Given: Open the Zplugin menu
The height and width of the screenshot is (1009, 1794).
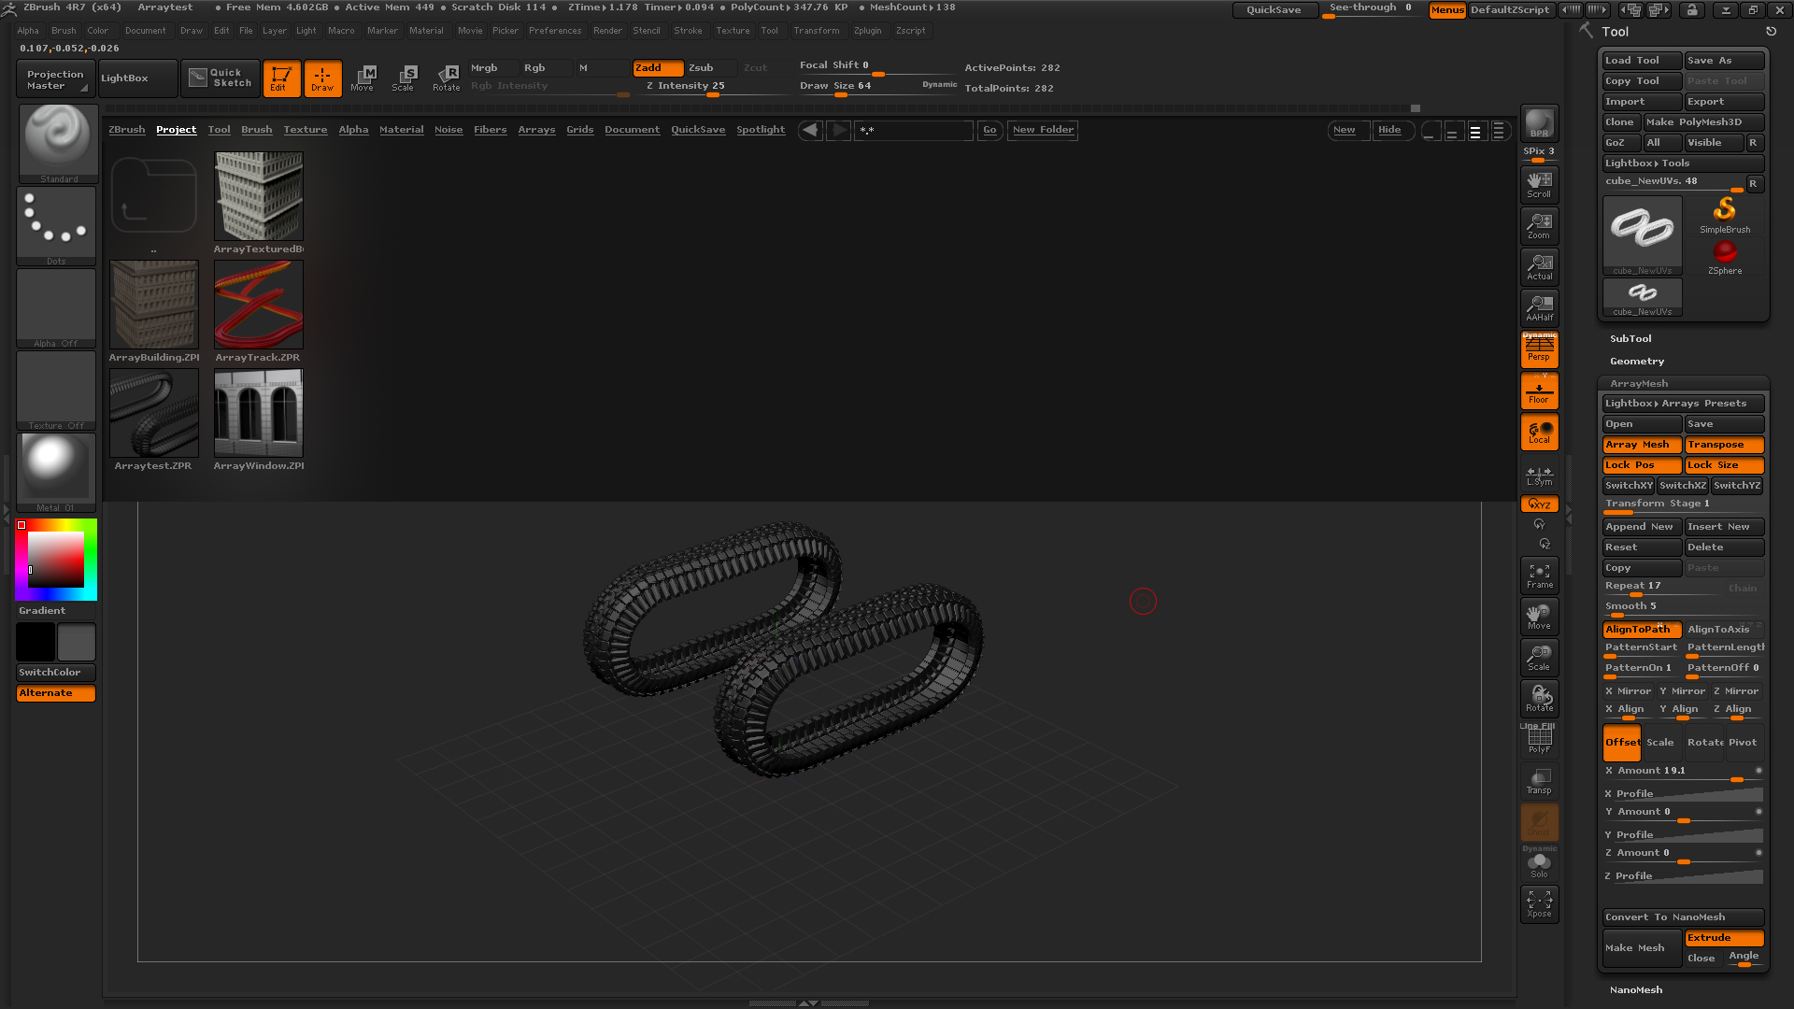Looking at the screenshot, I should 867,31.
